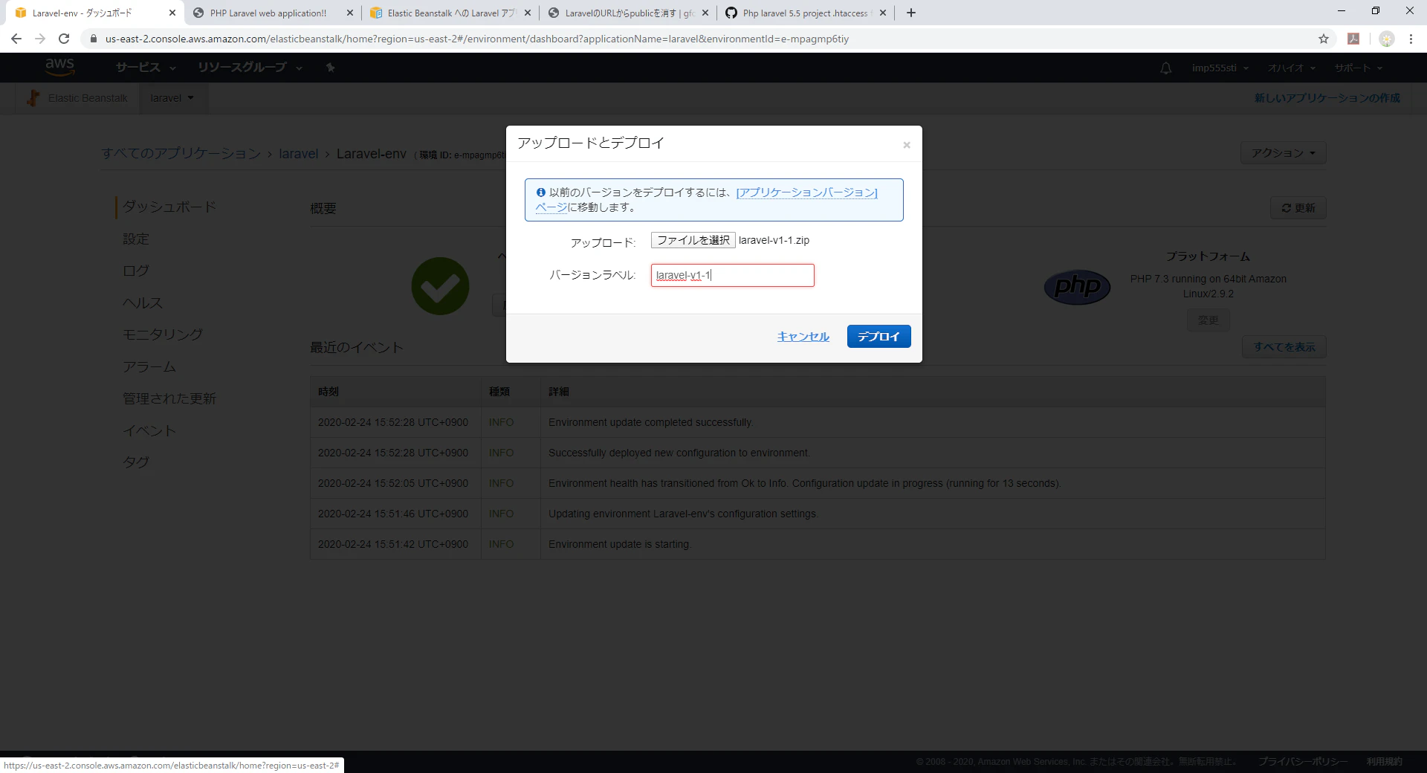
Task: Expand the サービス dropdown menu
Action: coord(146,68)
